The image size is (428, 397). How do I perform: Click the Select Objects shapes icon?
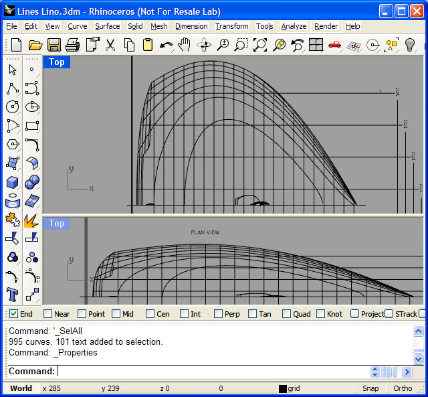pos(391,45)
